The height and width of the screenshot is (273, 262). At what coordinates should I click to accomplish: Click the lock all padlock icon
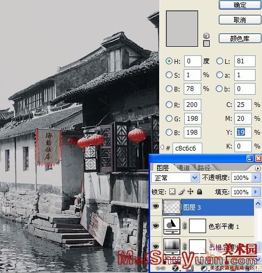point(200,192)
